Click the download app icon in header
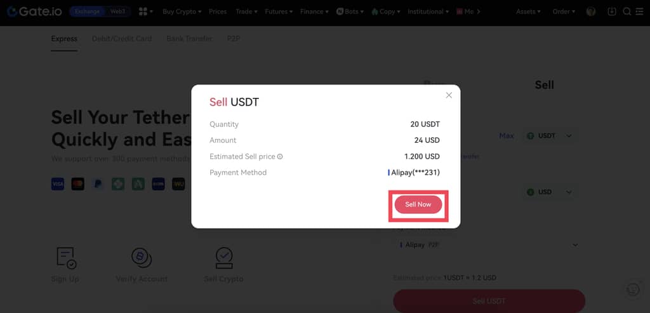 [611, 11]
